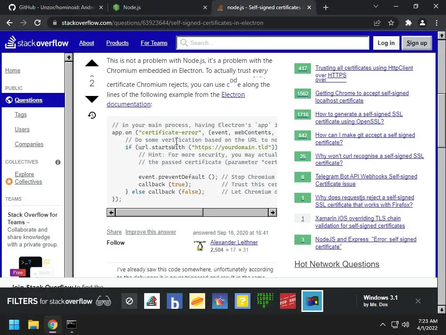The width and height of the screenshot is (446, 335).
Task: Open Alexander Leithner's profile
Action: [234, 242]
